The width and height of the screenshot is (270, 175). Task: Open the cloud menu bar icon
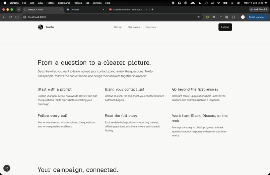coord(193,3)
